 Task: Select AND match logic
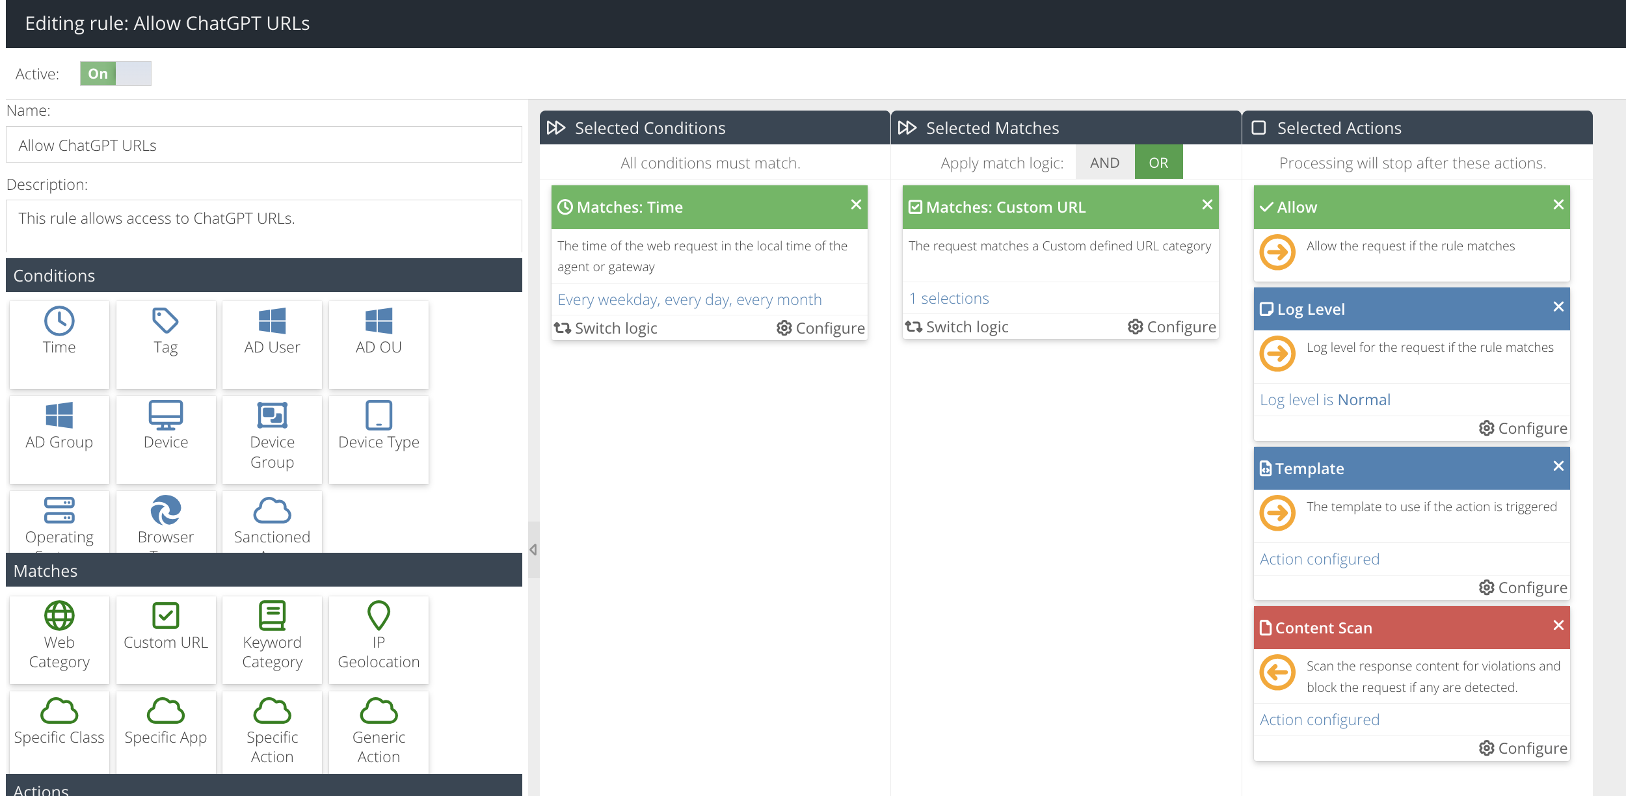click(1105, 163)
